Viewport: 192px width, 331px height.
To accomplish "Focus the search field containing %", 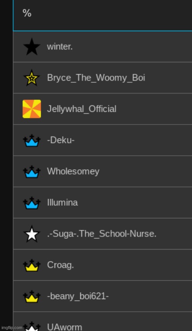I will coord(103,15).
